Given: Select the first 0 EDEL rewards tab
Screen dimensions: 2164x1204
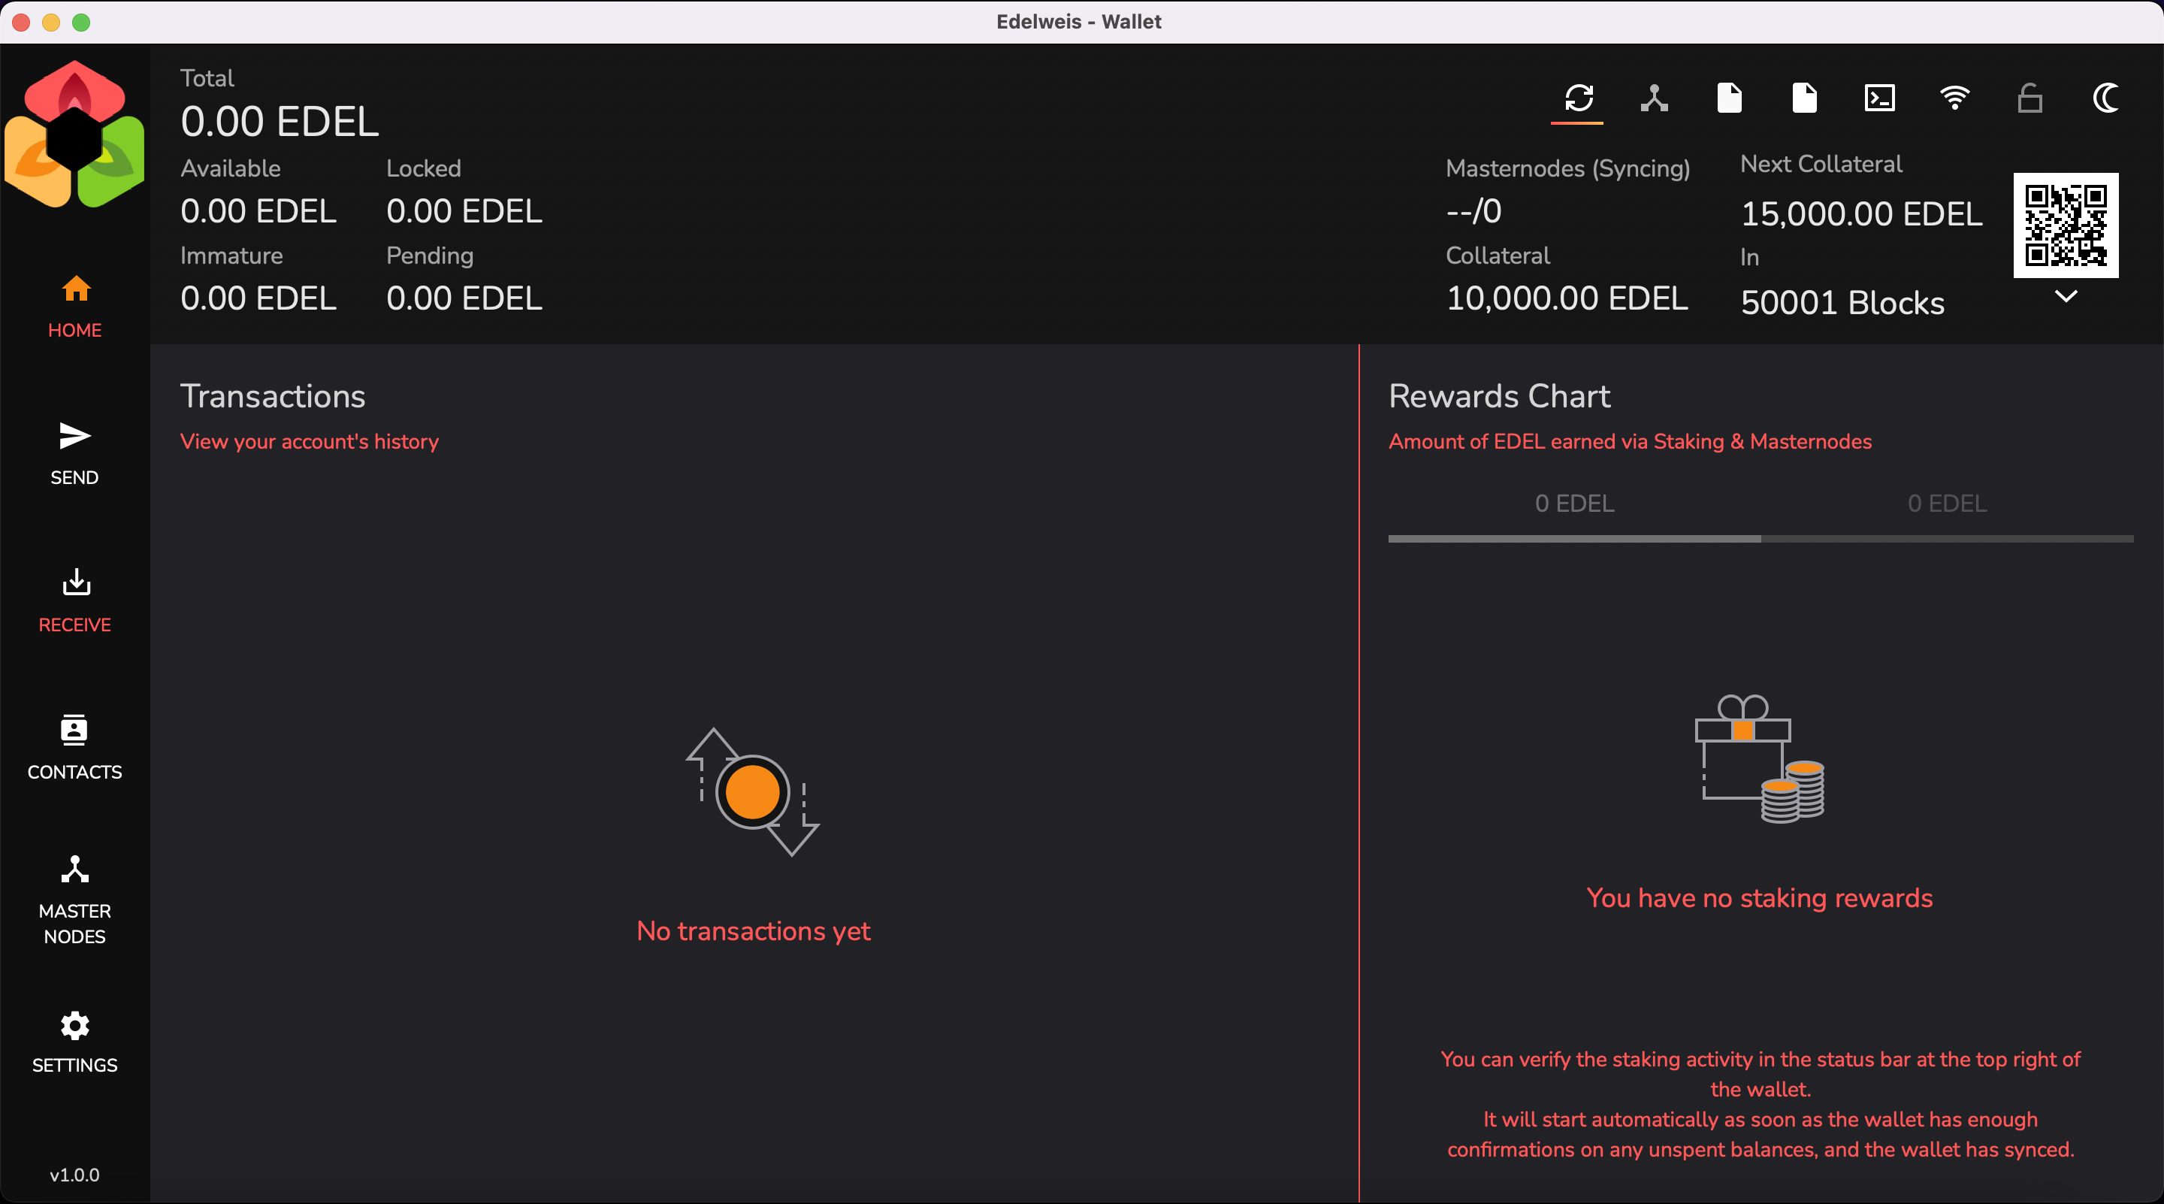Looking at the screenshot, I should [1574, 504].
